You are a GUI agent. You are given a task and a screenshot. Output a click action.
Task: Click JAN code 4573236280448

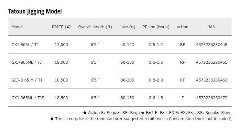point(212,45)
